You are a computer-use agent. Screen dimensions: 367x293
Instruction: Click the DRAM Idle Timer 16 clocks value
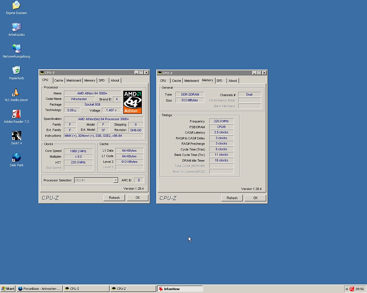221,160
